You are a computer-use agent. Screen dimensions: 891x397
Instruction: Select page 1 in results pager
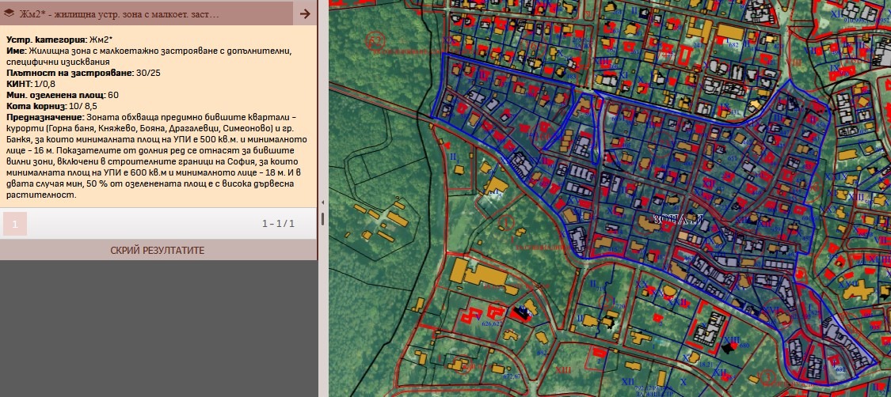[14, 224]
